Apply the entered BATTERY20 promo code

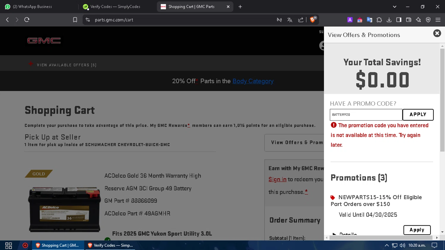tap(418, 114)
